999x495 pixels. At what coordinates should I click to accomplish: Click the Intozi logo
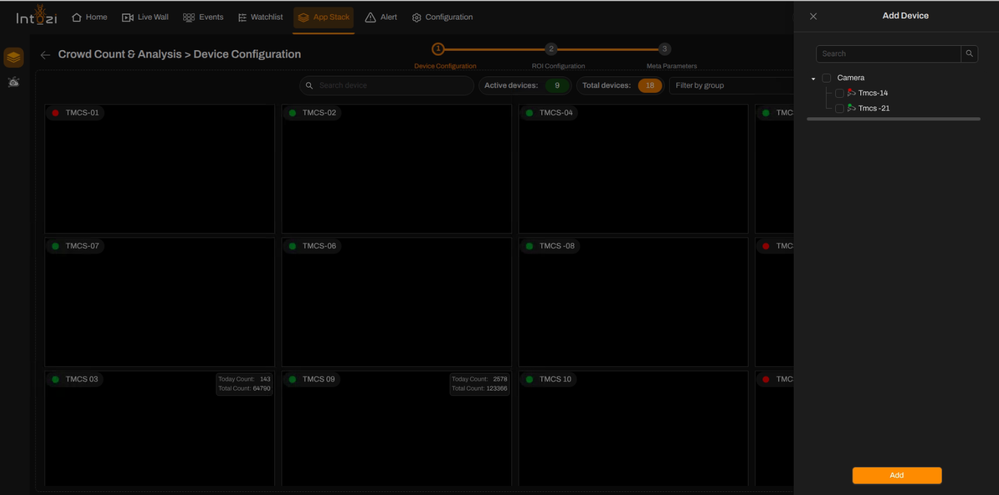coord(37,16)
